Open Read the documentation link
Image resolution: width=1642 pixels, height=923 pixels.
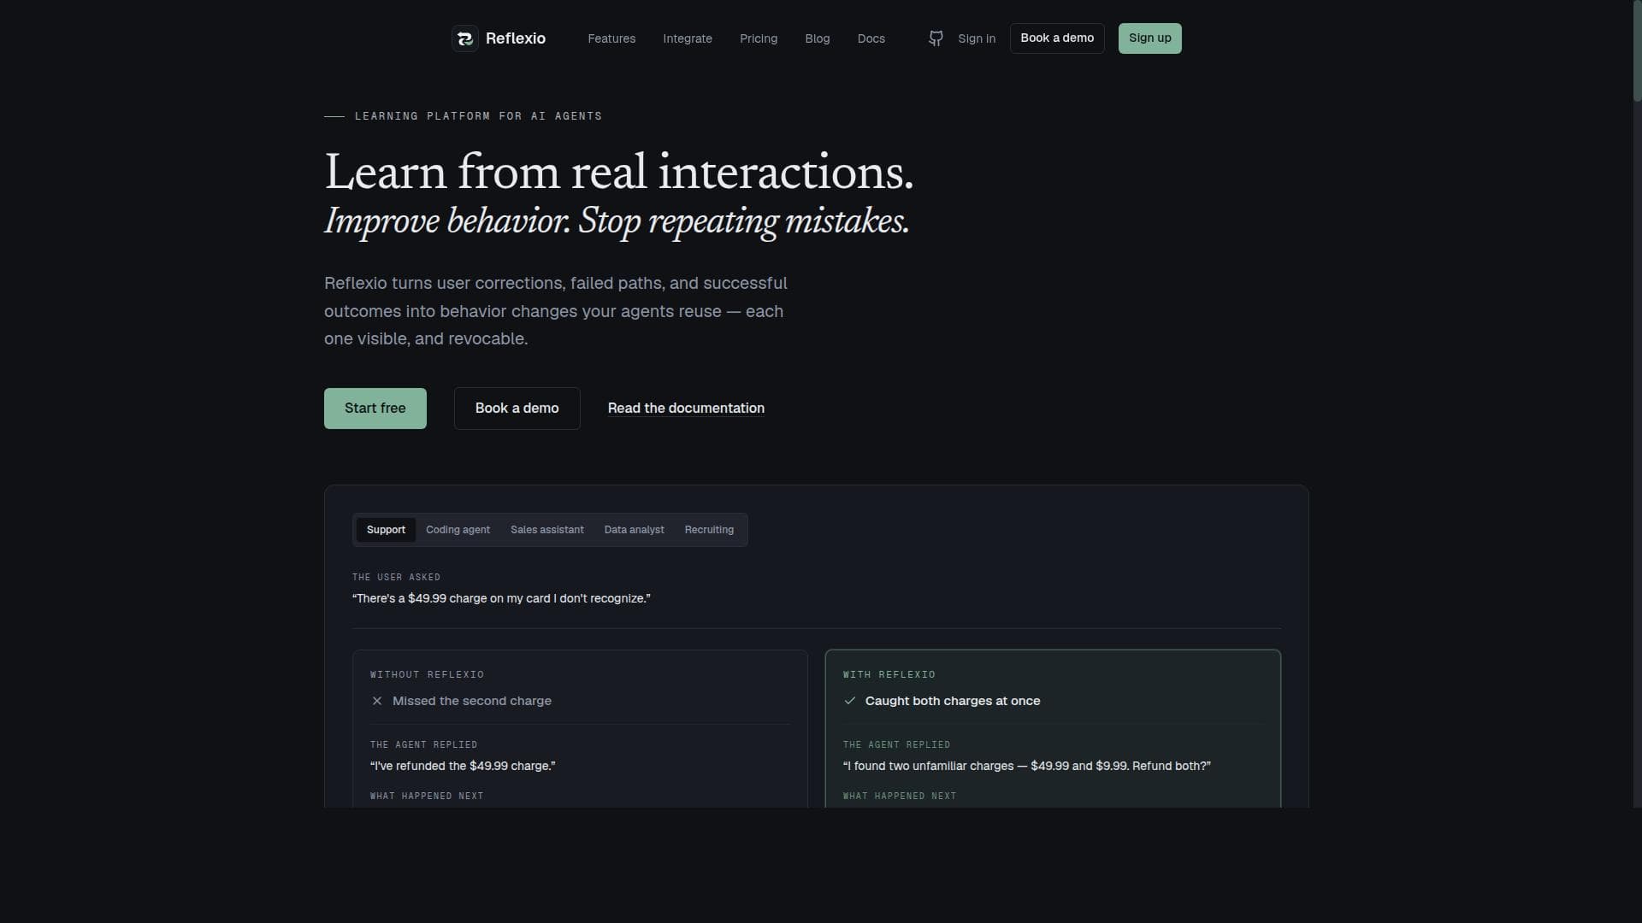(686, 409)
